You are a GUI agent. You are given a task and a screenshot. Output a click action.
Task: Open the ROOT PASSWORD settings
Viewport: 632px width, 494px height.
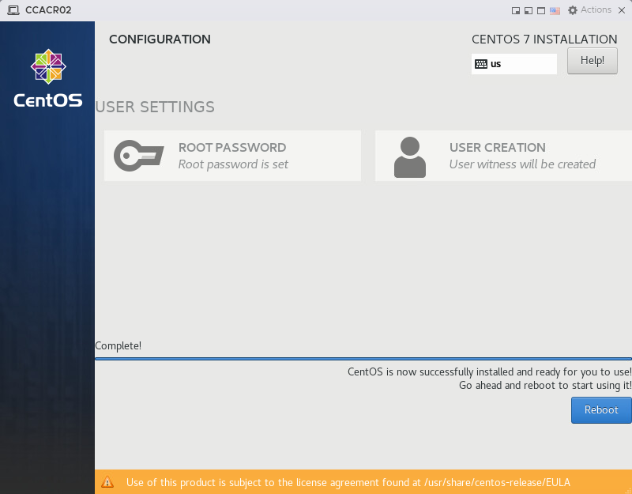[x=233, y=156]
